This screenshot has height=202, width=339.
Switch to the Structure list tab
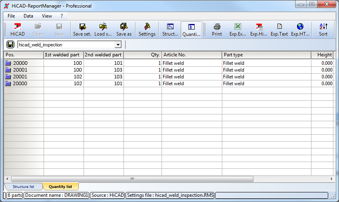[23, 187]
